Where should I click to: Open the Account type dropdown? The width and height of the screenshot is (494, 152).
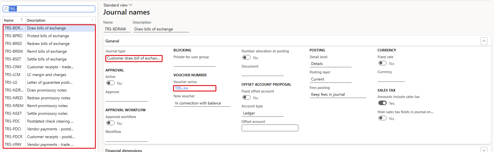pos(262,113)
